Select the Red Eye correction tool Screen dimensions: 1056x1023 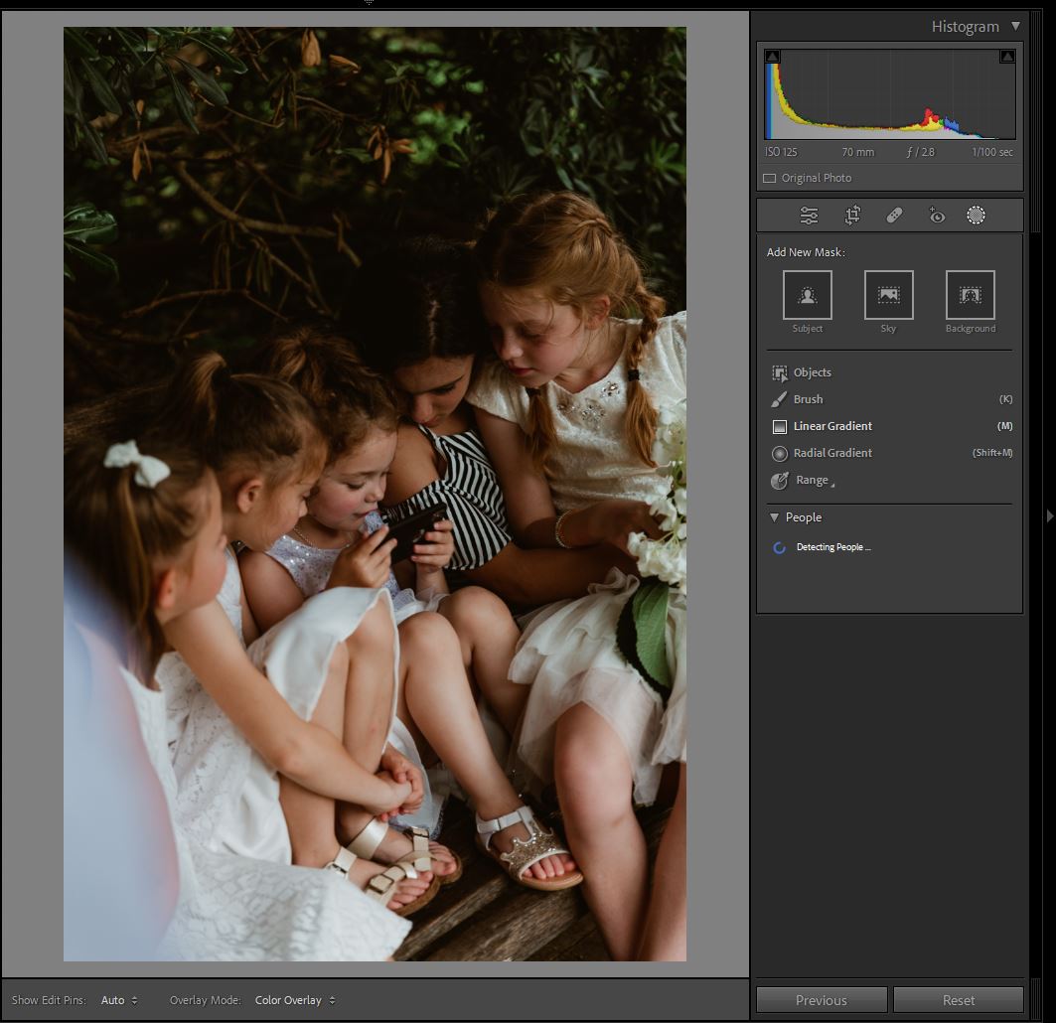coord(936,216)
